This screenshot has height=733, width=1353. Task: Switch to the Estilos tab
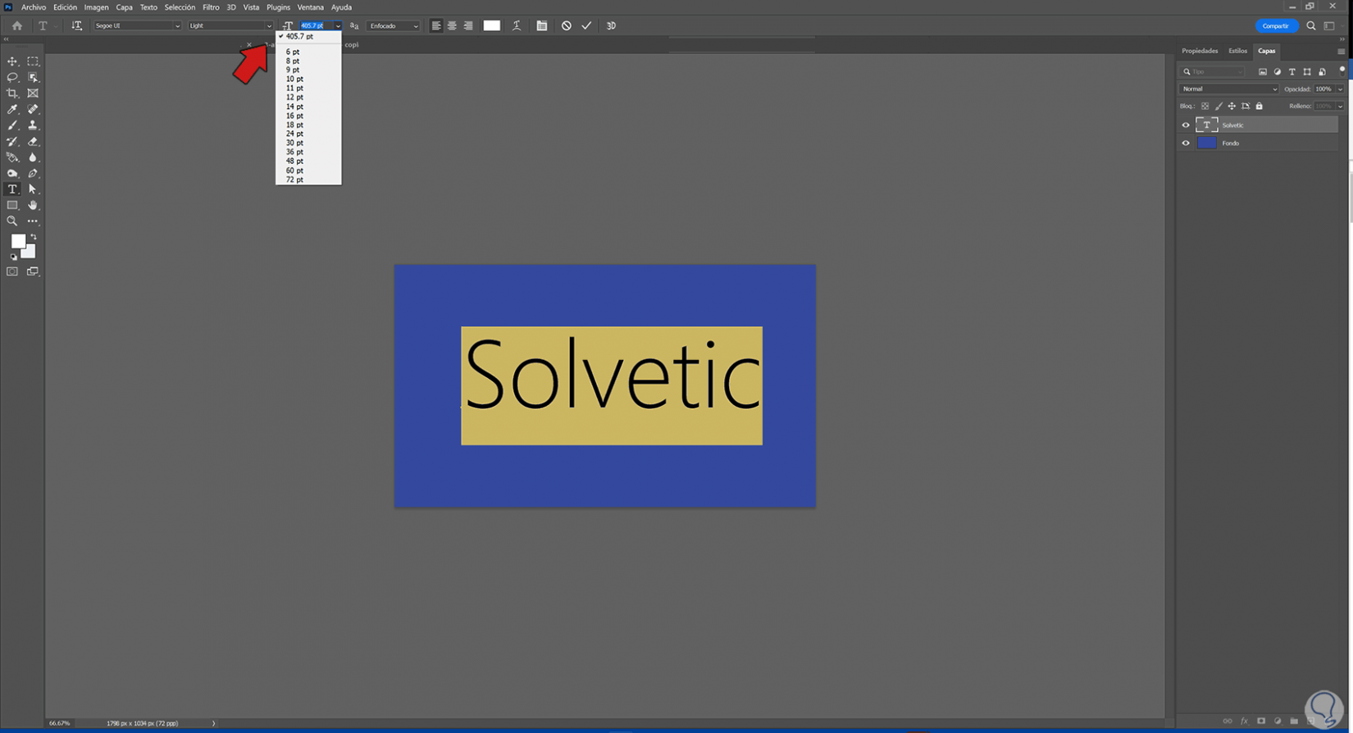click(x=1237, y=51)
